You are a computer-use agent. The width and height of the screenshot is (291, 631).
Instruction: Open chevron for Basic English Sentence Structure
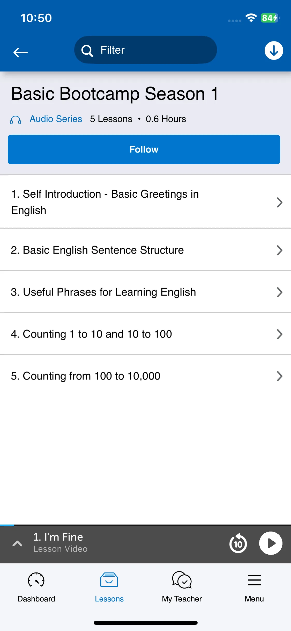[x=279, y=250]
